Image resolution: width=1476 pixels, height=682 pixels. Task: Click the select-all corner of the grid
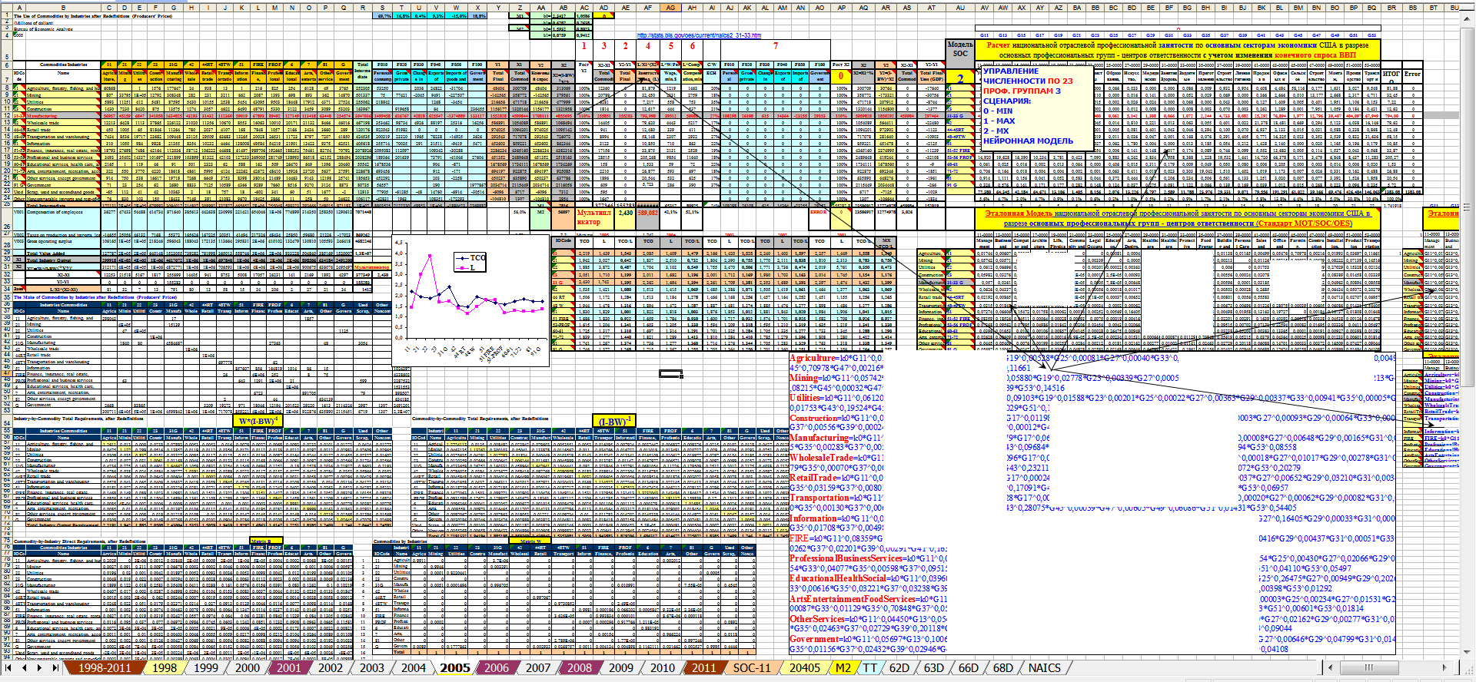(5, 8)
